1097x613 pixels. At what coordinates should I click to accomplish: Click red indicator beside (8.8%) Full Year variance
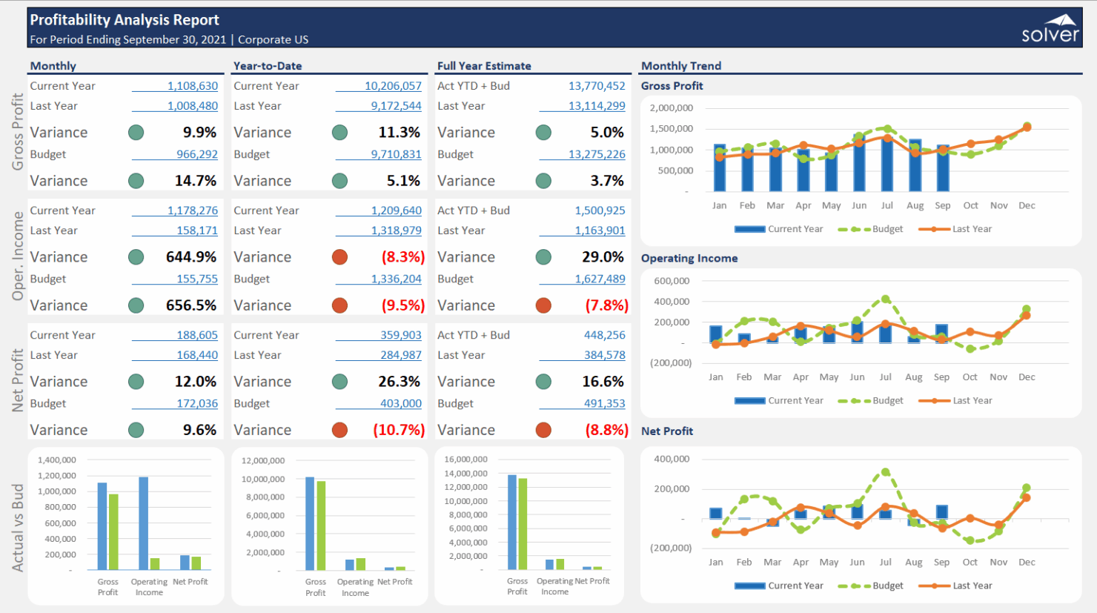pos(543,429)
